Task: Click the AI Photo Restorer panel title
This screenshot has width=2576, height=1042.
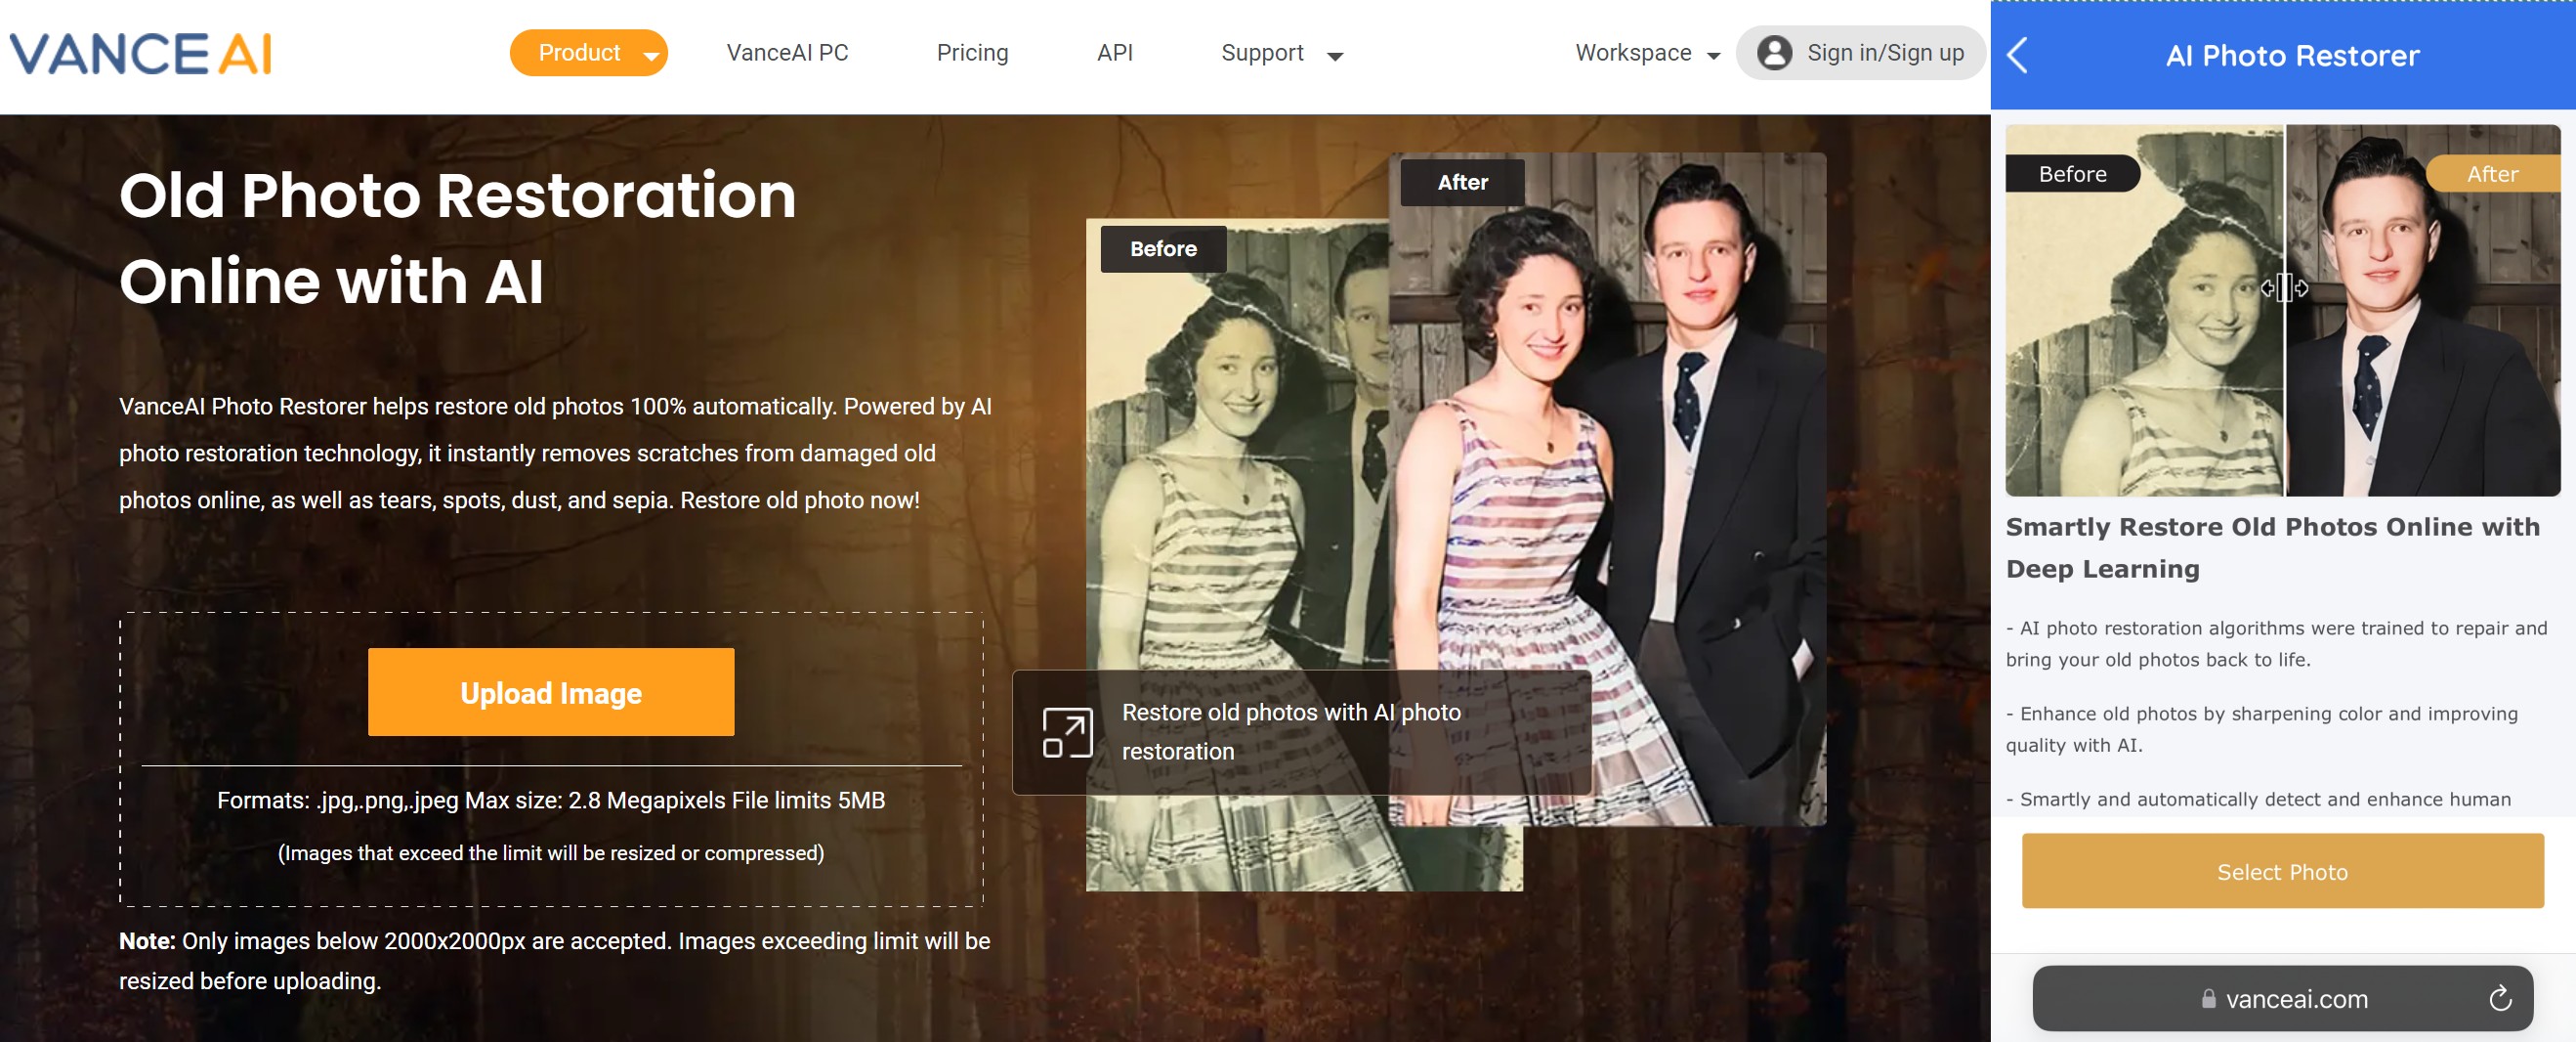Action: point(2292,56)
